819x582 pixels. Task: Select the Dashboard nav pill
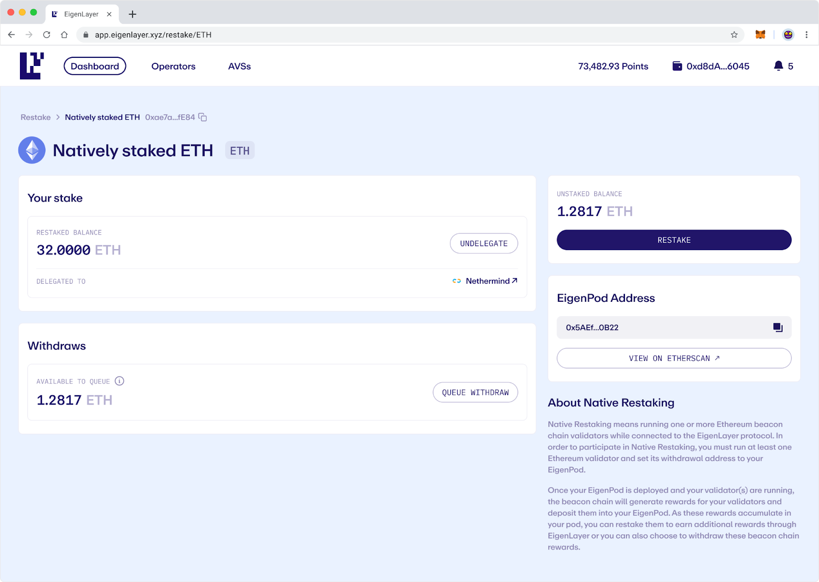[95, 66]
